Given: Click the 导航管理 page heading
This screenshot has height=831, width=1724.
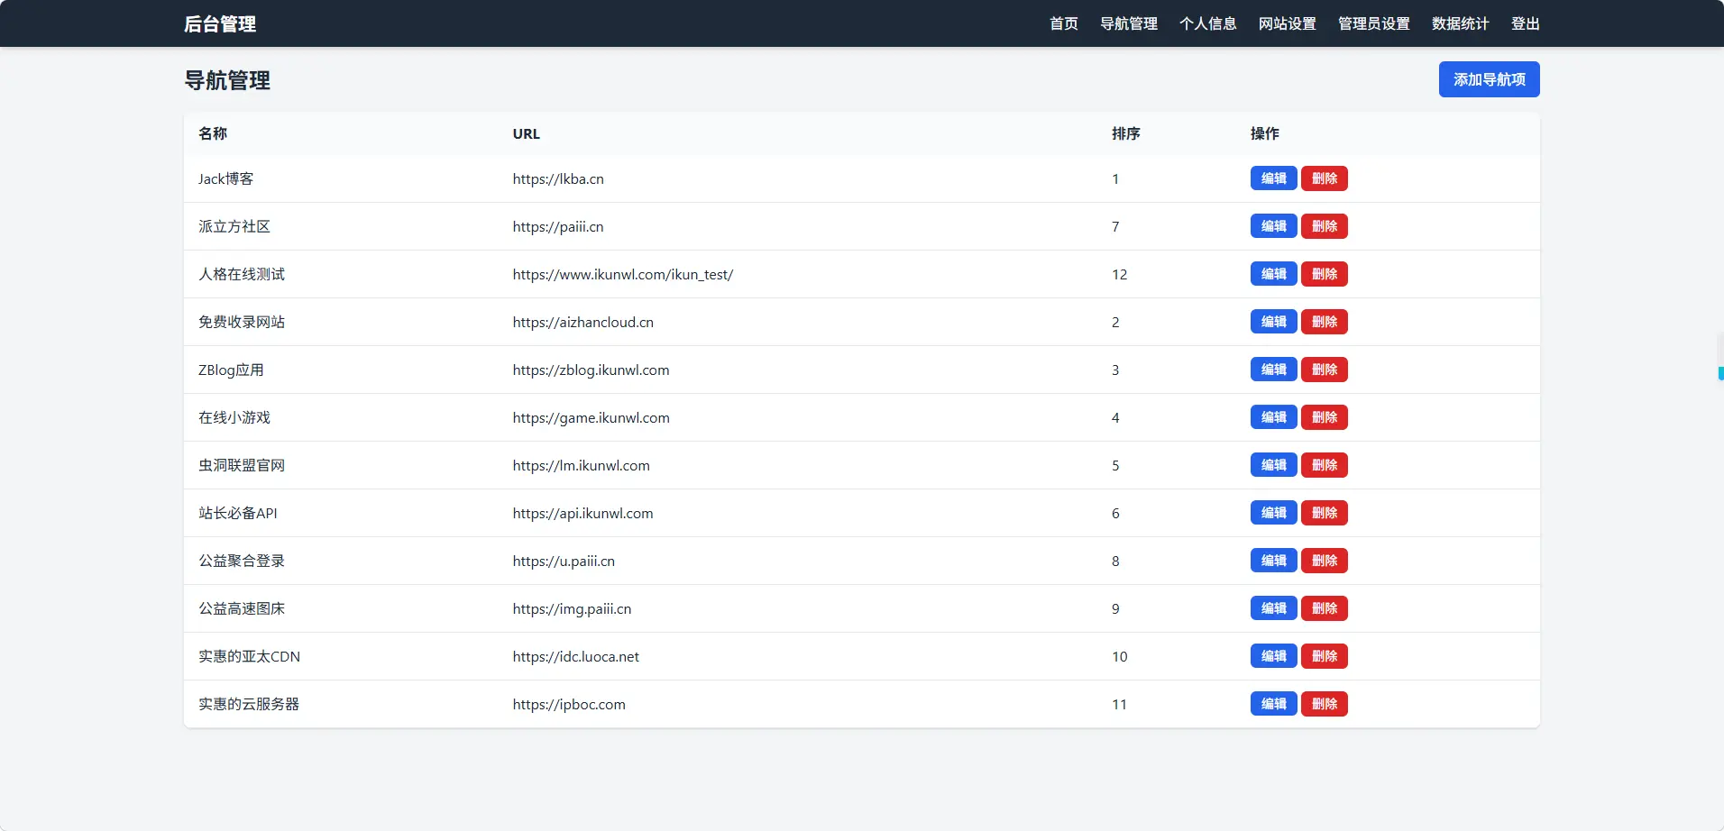Looking at the screenshot, I should click(227, 80).
